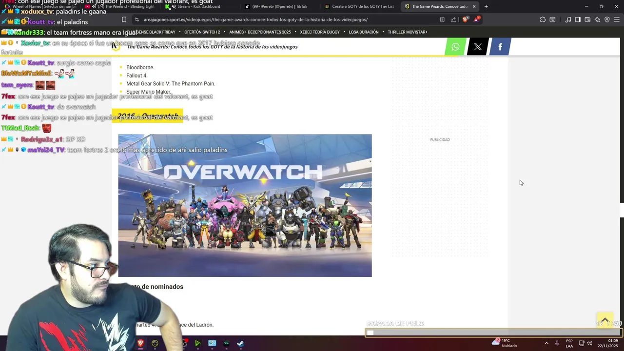Switch to Perretv TikTok tab
Viewport: 624px width, 351px height.
click(279, 6)
